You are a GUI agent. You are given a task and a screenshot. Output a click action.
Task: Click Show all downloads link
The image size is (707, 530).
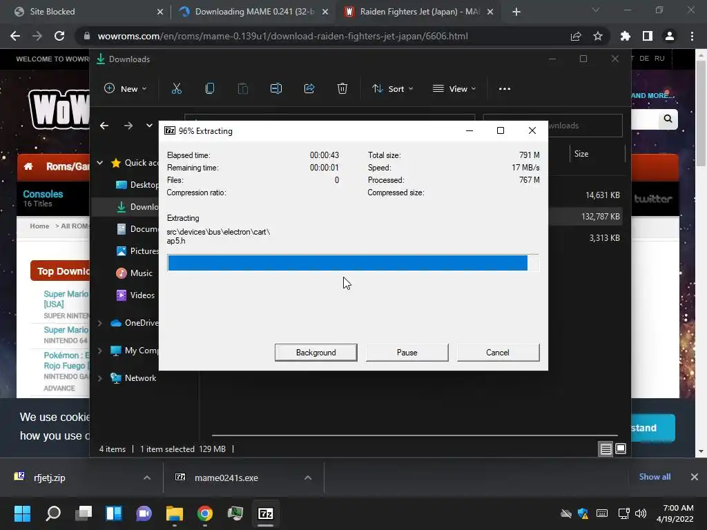[655, 477]
